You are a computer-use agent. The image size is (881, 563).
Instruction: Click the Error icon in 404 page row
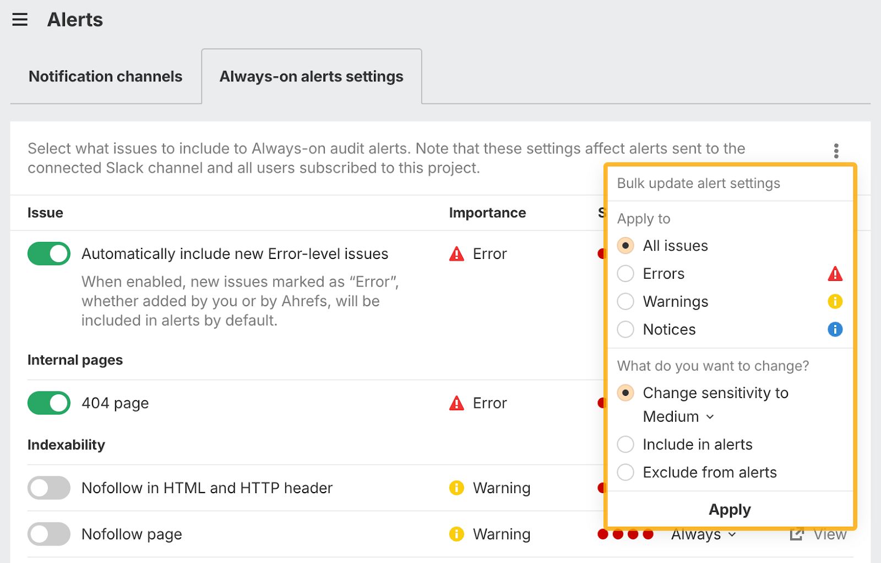[x=456, y=403]
